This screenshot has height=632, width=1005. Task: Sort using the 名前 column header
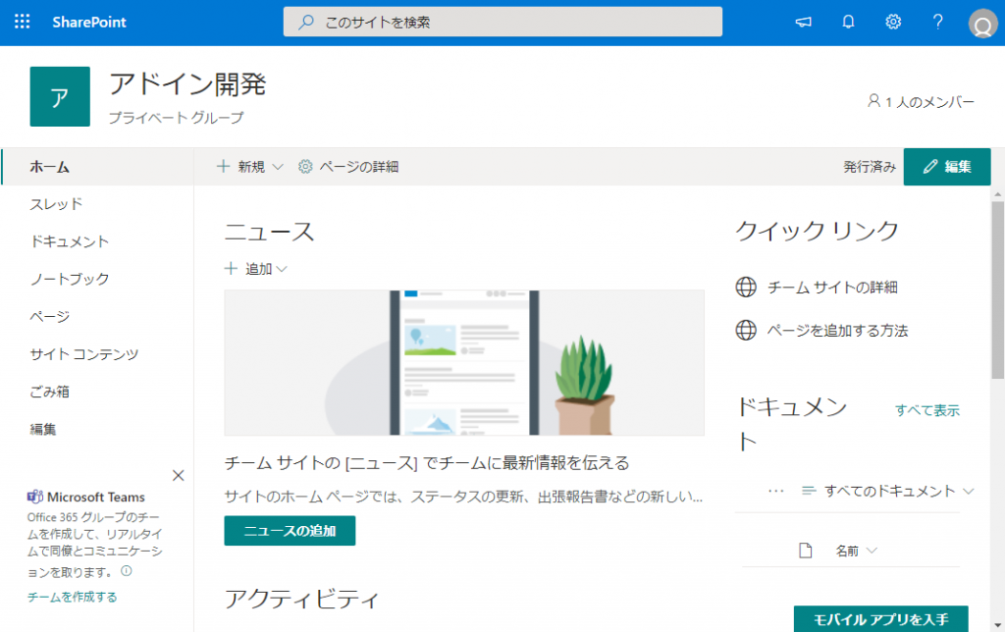[x=856, y=551]
